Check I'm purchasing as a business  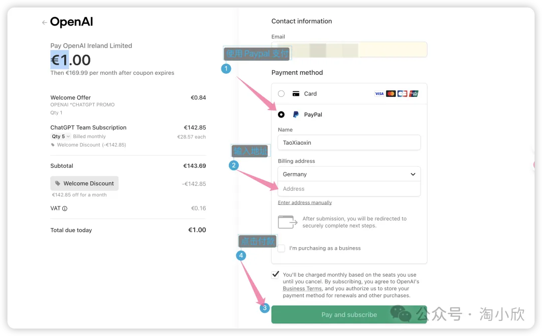[x=282, y=248]
